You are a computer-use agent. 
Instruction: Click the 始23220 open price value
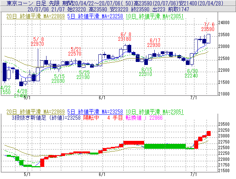(77, 9)
